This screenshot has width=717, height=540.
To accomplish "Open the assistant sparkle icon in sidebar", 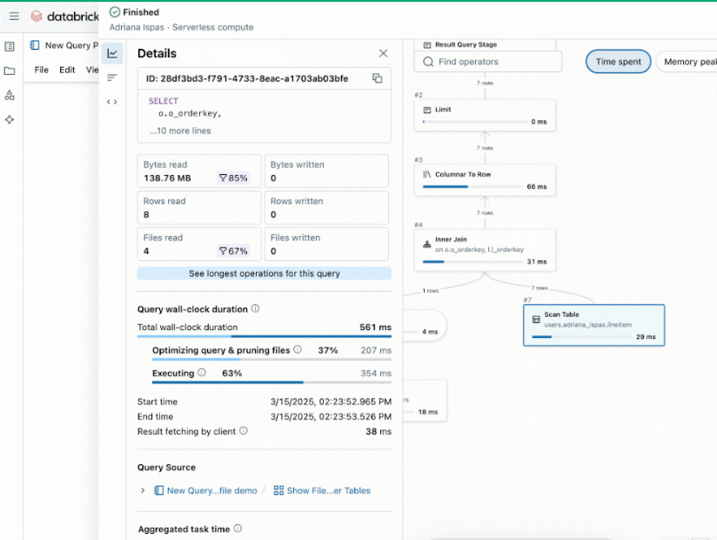I will (x=10, y=119).
